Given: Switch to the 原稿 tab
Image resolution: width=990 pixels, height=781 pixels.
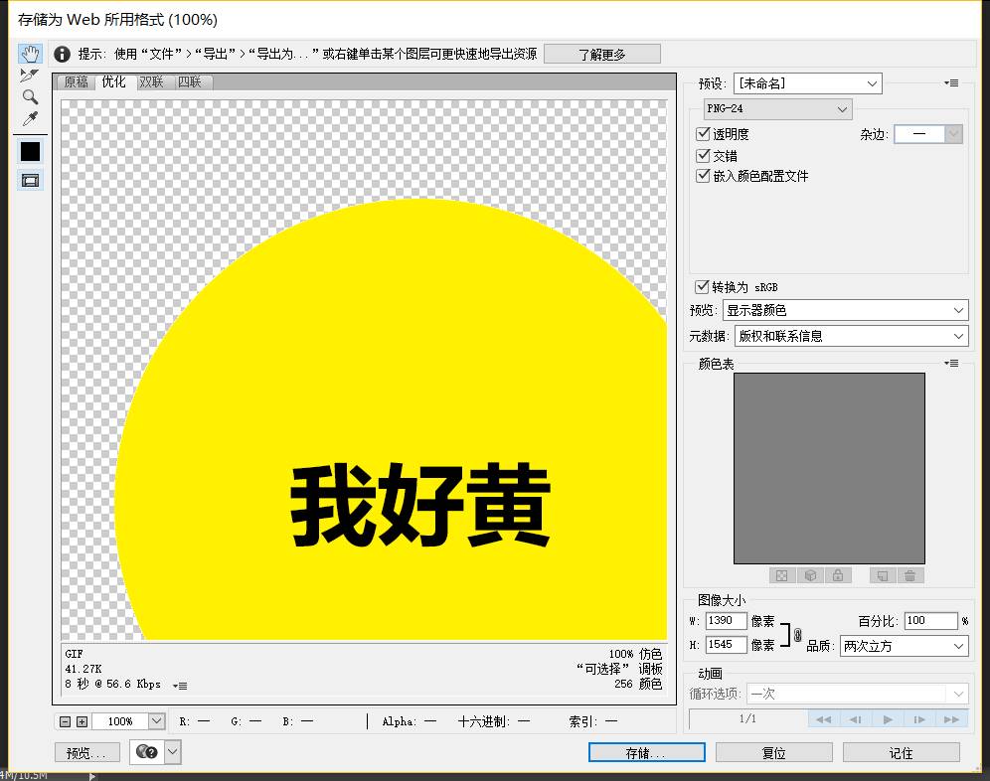Looking at the screenshot, I should click(x=76, y=82).
